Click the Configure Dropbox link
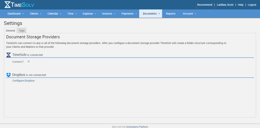Viewport: 260px width, 128px height. 23,81
